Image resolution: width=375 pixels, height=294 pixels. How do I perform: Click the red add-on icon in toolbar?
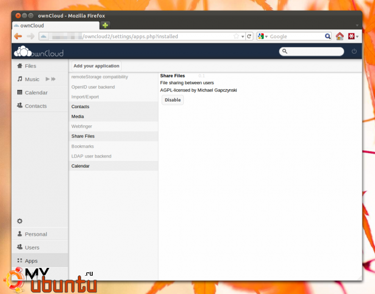(351, 36)
